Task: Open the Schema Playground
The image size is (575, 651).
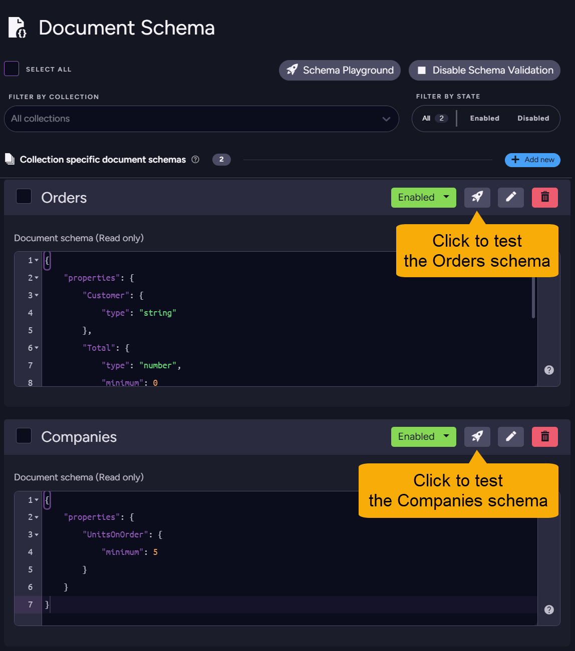Action: point(339,70)
